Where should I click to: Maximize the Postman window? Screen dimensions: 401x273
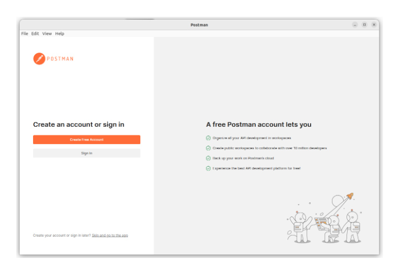pyautogui.click(x=364, y=25)
